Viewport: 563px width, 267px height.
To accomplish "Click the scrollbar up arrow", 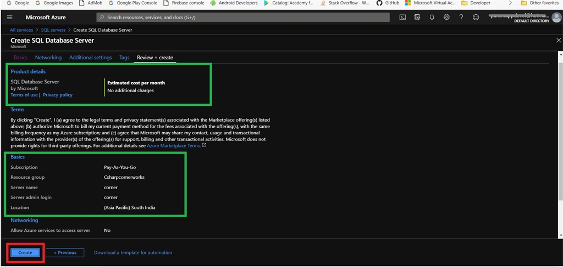I will point(561,54).
